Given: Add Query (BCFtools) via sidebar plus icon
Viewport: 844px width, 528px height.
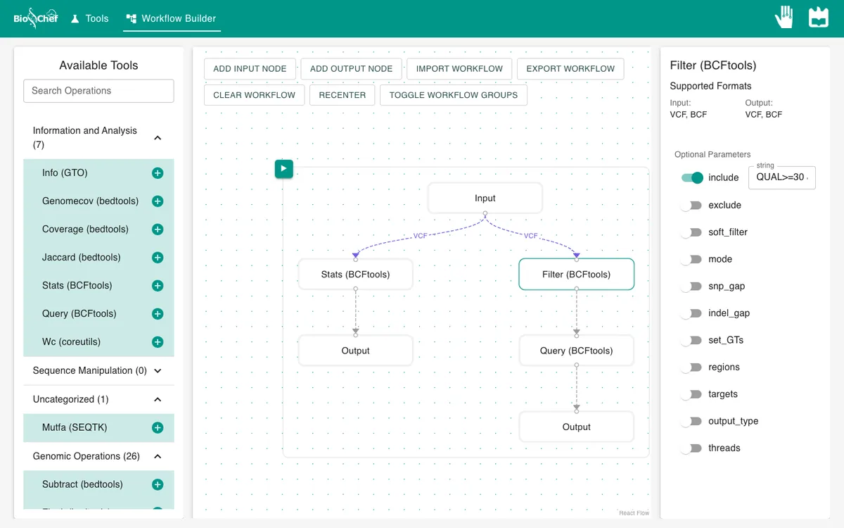Looking at the screenshot, I should coord(158,314).
